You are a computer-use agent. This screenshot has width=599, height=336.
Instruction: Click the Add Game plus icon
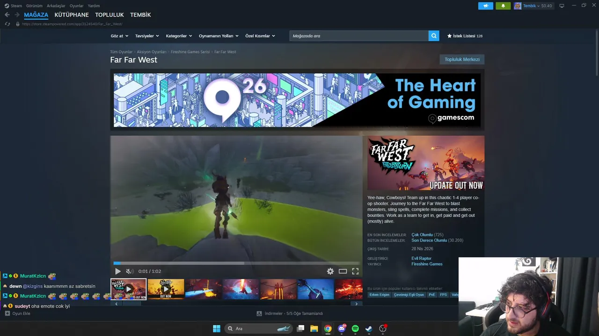coord(7,314)
